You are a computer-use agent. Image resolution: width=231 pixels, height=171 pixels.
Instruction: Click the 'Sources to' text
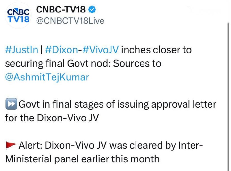137,63
